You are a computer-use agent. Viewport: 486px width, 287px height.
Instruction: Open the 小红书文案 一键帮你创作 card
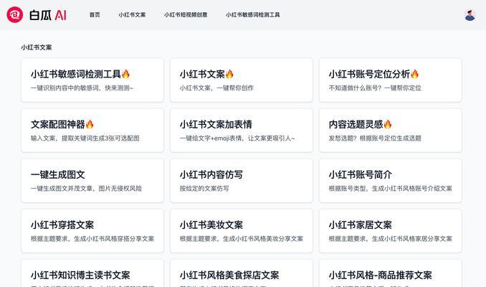click(242, 80)
